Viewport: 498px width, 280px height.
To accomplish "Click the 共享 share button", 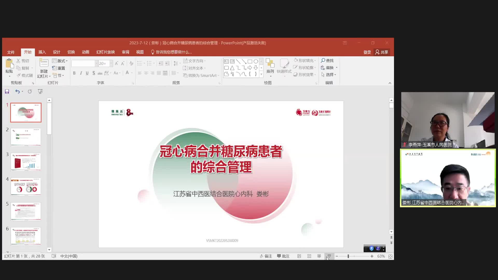I will click(x=382, y=52).
